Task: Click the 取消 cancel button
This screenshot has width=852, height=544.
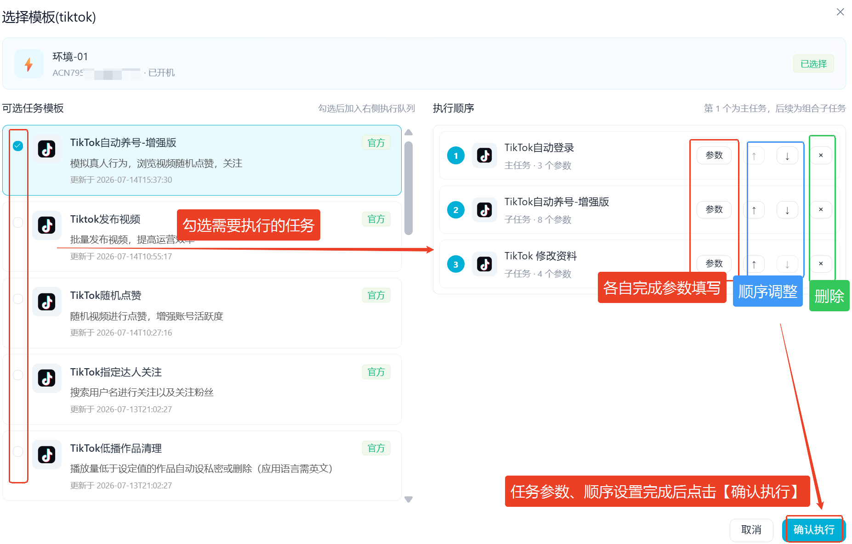Action: (x=751, y=530)
